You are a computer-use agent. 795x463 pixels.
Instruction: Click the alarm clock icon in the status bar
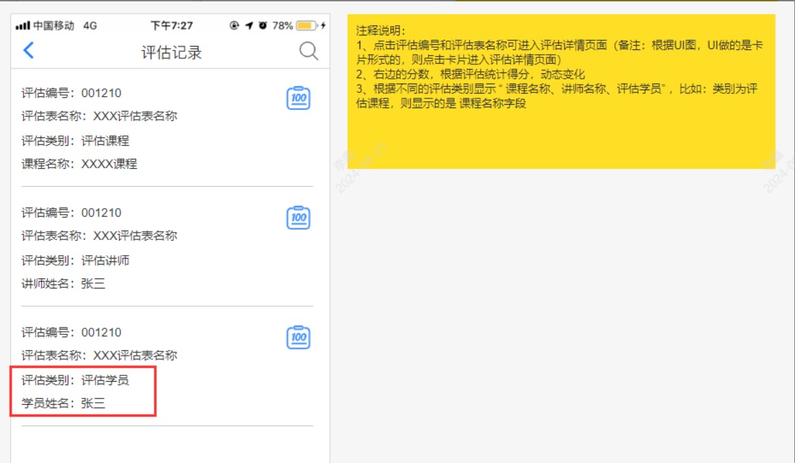pyautogui.click(x=262, y=22)
